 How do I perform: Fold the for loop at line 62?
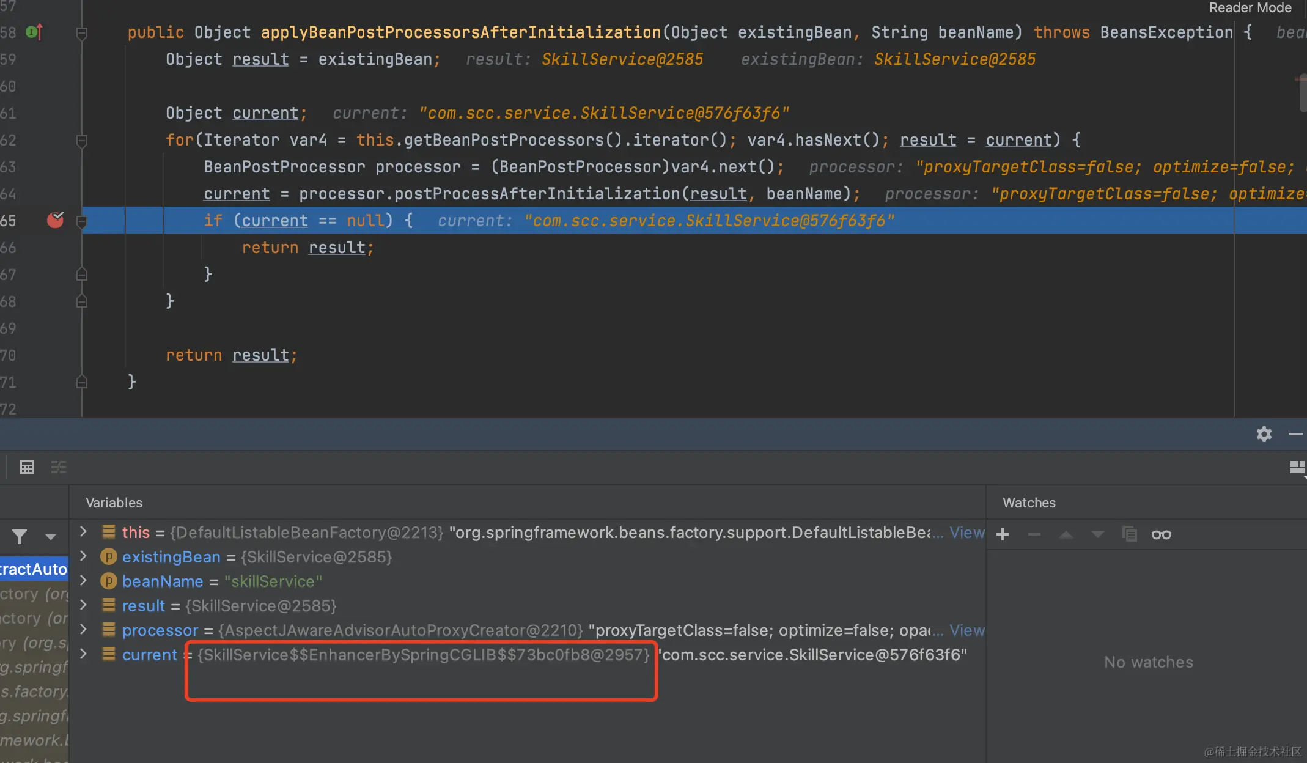(x=82, y=141)
